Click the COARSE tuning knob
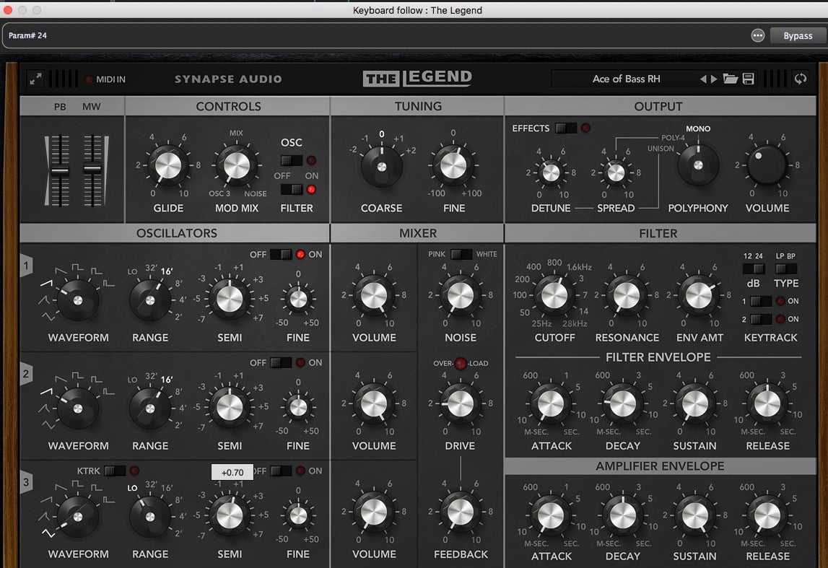828x568 pixels. tap(381, 167)
